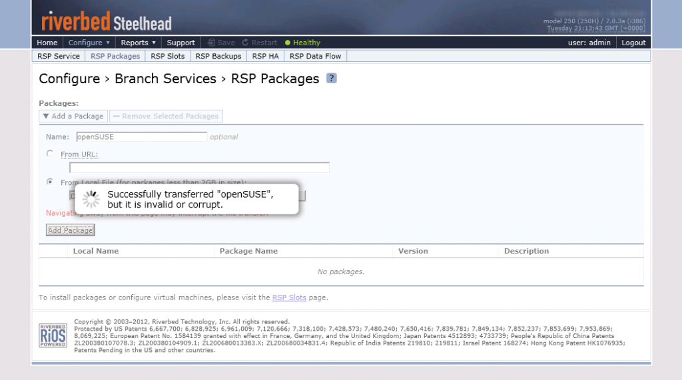Click the Remove Selected Packages button
Screen dimensions: 682x380
coord(166,116)
